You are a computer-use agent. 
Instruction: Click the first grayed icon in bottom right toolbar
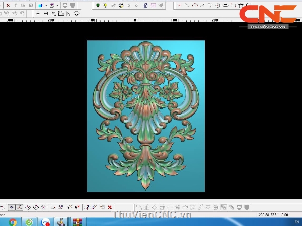click(139, 207)
